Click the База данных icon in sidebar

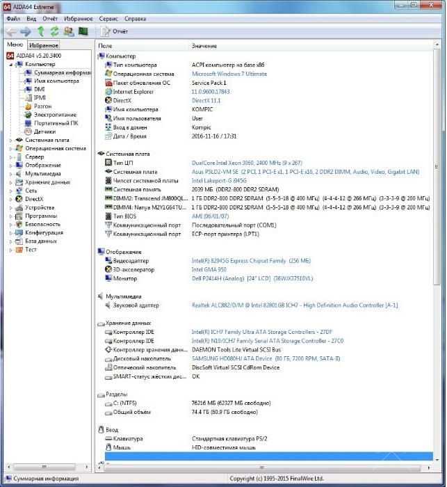(19, 241)
